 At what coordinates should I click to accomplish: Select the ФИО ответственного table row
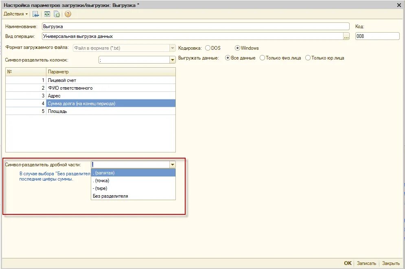(90, 88)
